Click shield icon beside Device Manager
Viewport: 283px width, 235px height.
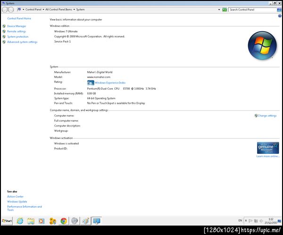[x=4, y=26]
